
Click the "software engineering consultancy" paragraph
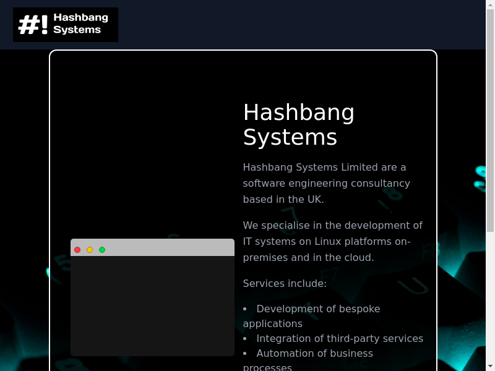[x=326, y=183]
